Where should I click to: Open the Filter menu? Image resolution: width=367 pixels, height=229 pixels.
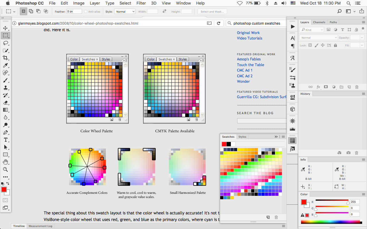click(141, 3)
